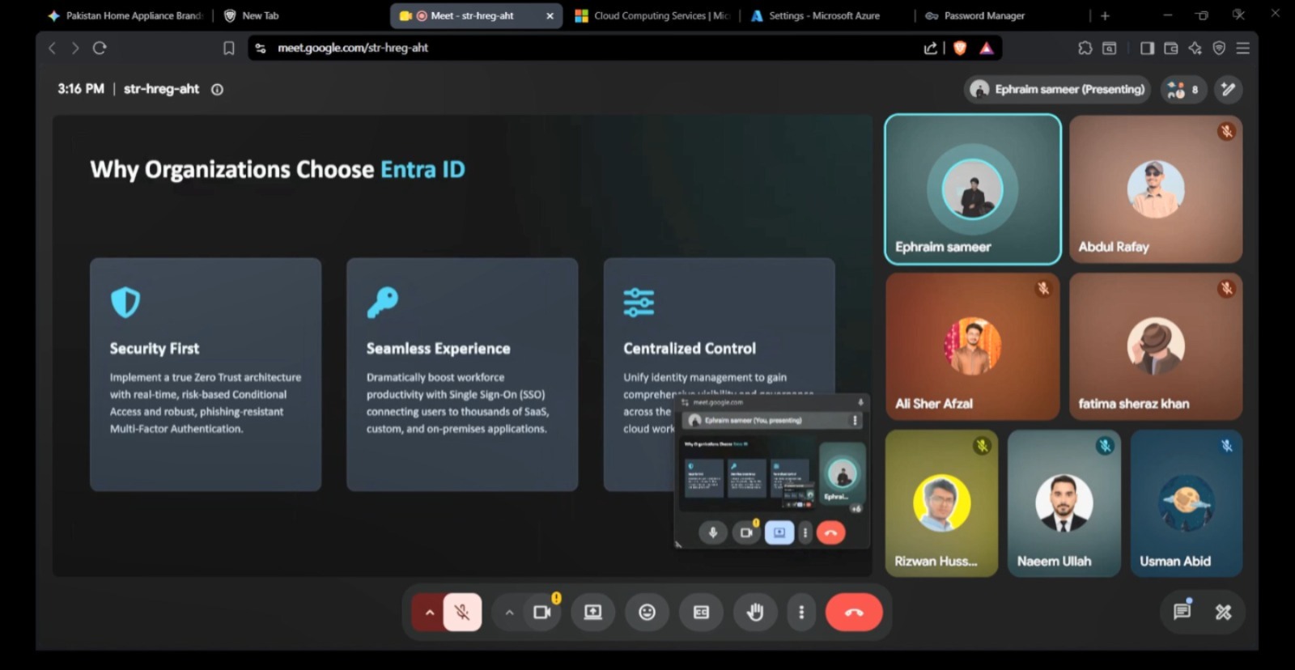Viewport: 1295px width, 670px height.
Task: Open more options in picture-in-picture window
Action: pos(805,532)
